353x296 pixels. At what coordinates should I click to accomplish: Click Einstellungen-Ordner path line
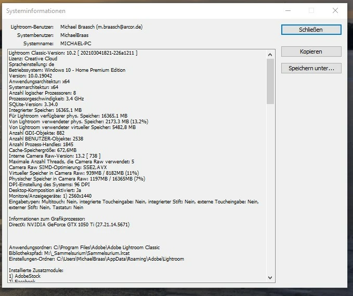[x=96, y=259]
